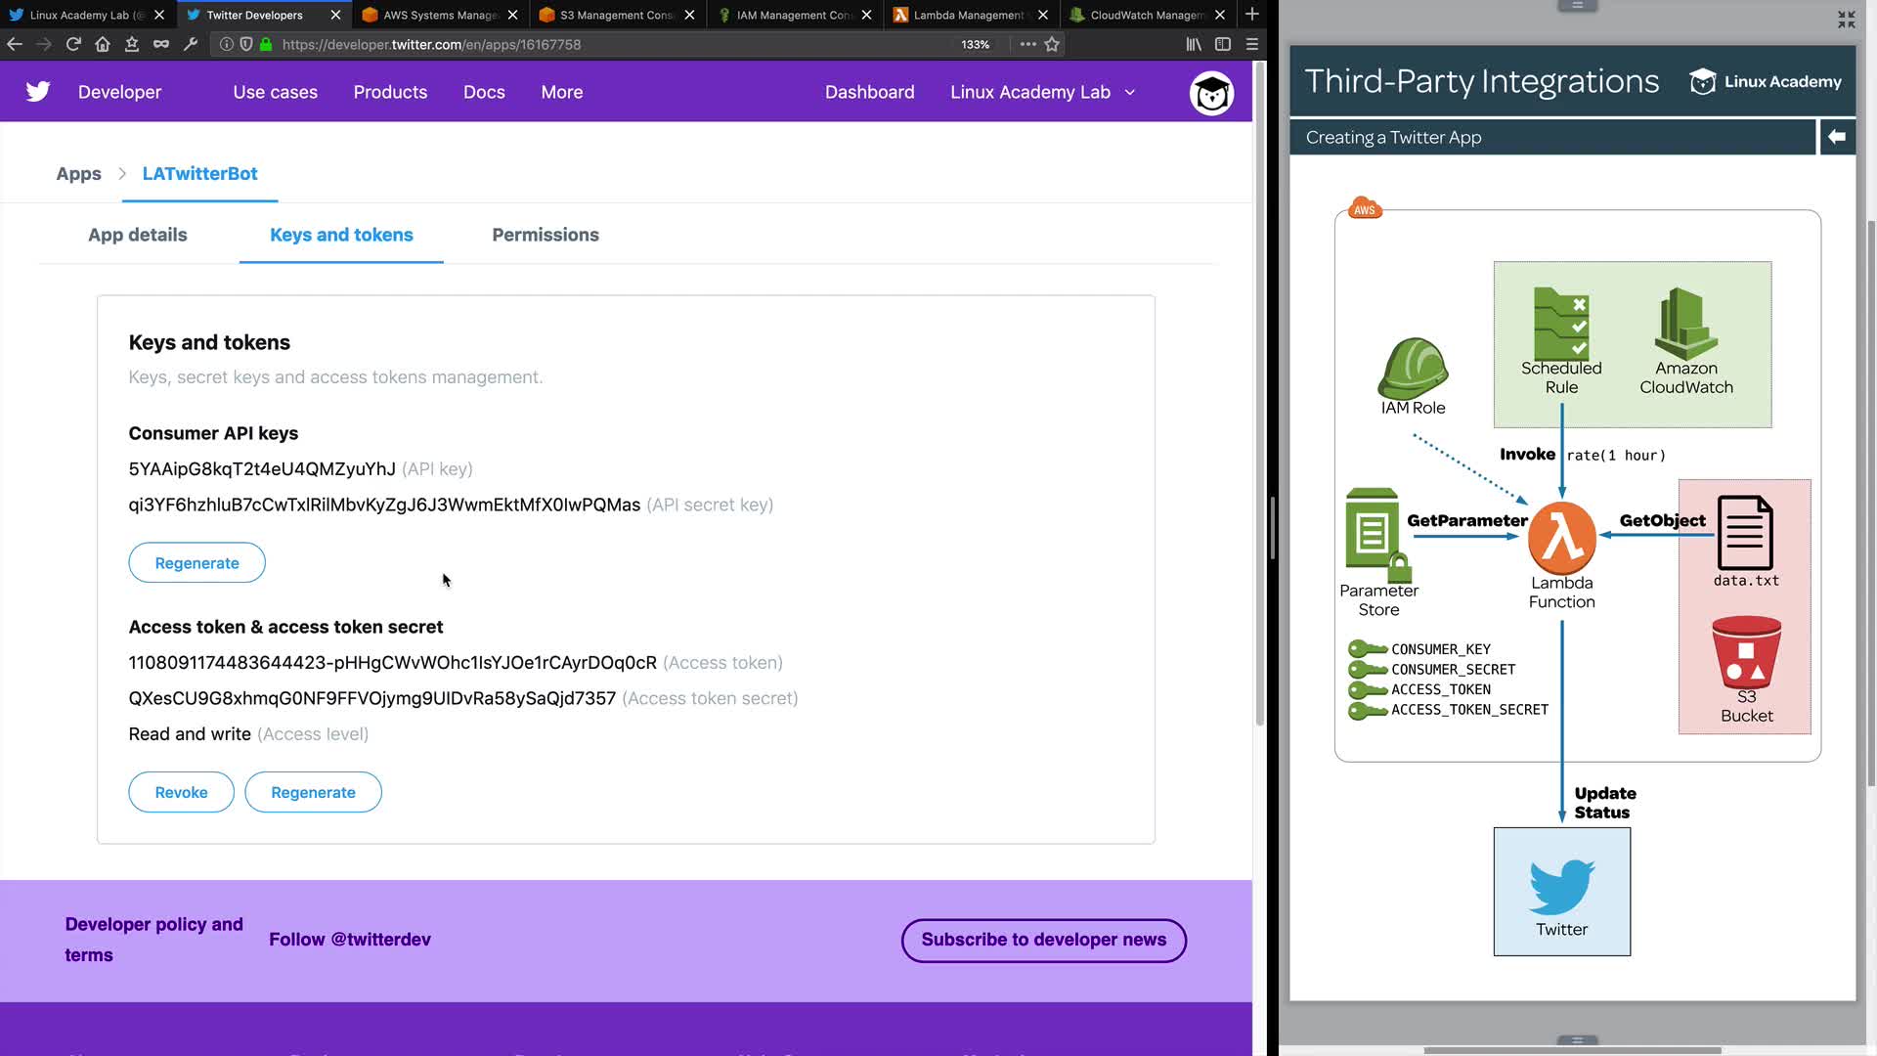
Task: Open the More menu in the Developer nav
Action: click(561, 92)
